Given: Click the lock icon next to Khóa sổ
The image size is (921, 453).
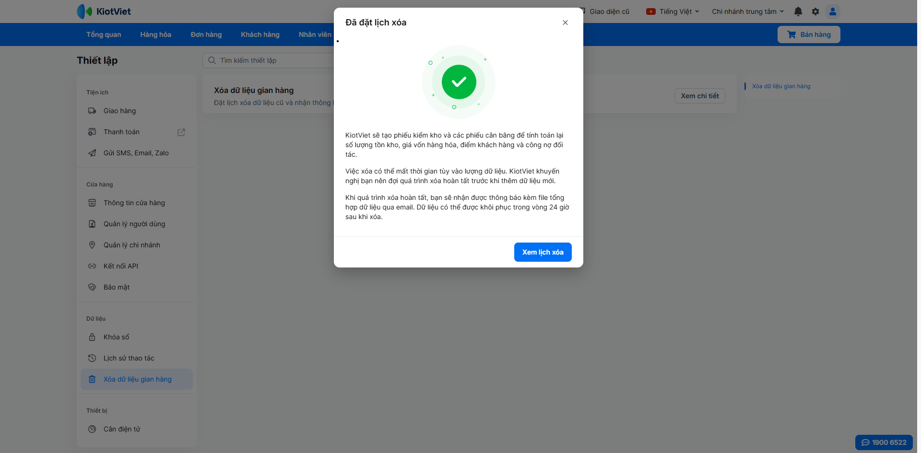Looking at the screenshot, I should [92, 337].
